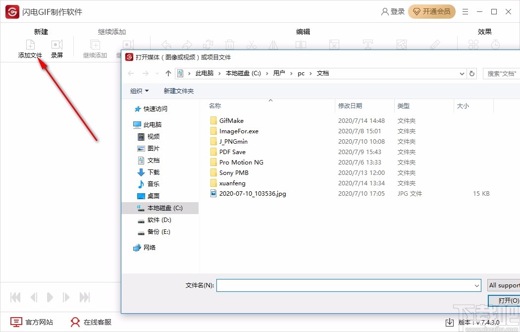The height and width of the screenshot is (332, 520).
Task: Jump to the first frame
Action: coord(15,297)
